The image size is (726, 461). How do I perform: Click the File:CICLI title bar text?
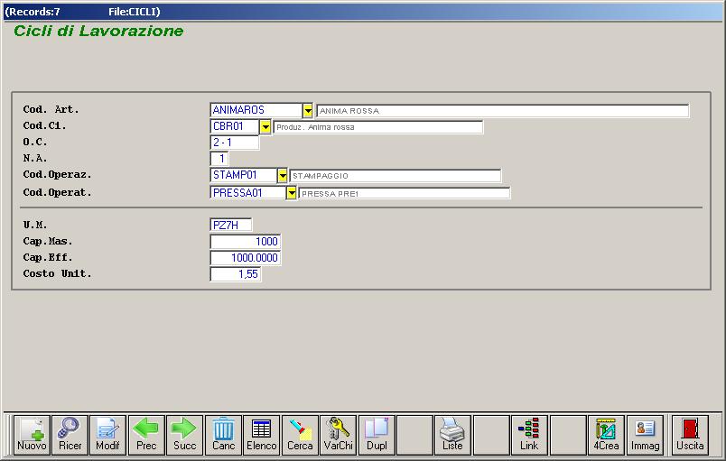(135, 12)
